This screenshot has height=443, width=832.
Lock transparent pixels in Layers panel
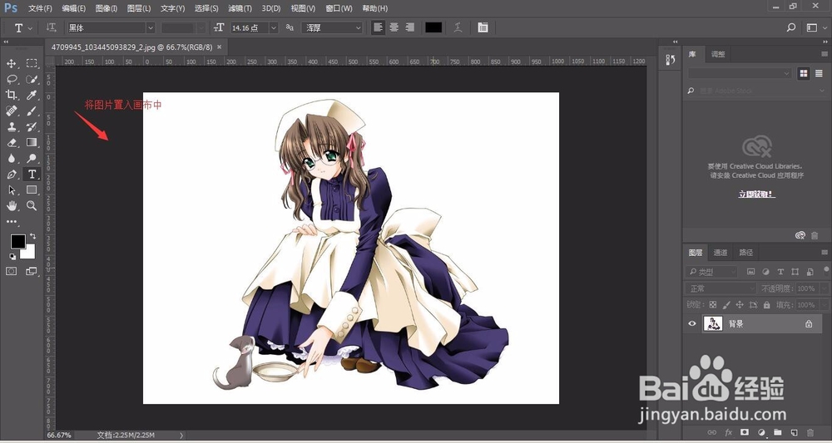pyautogui.click(x=713, y=305)
